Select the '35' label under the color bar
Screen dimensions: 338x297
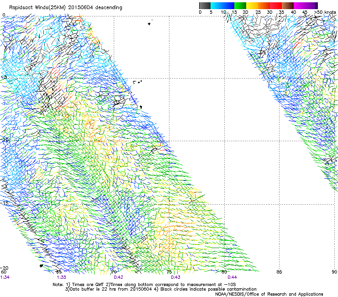click(x=281, y=12)
